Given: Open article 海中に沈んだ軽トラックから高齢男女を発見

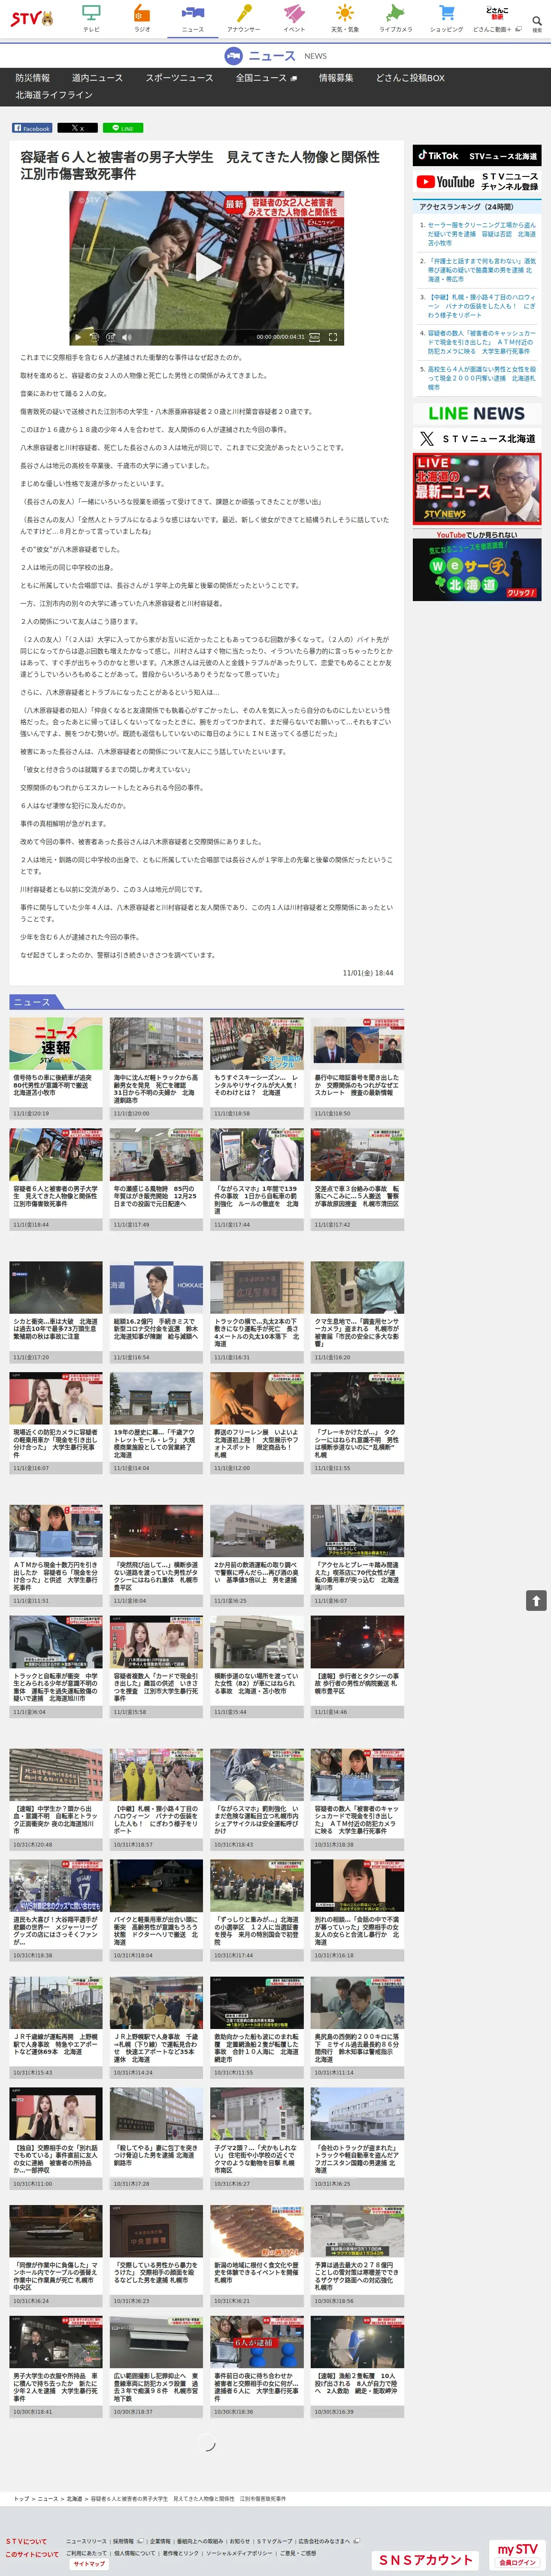Looking at the screenshot, I should click(156, 1068).
